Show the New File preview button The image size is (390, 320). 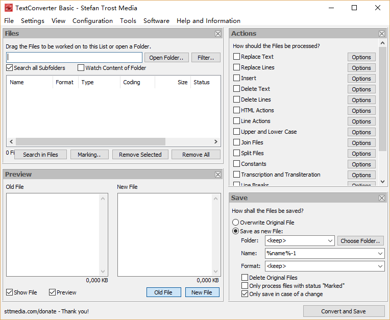[202, 292]
